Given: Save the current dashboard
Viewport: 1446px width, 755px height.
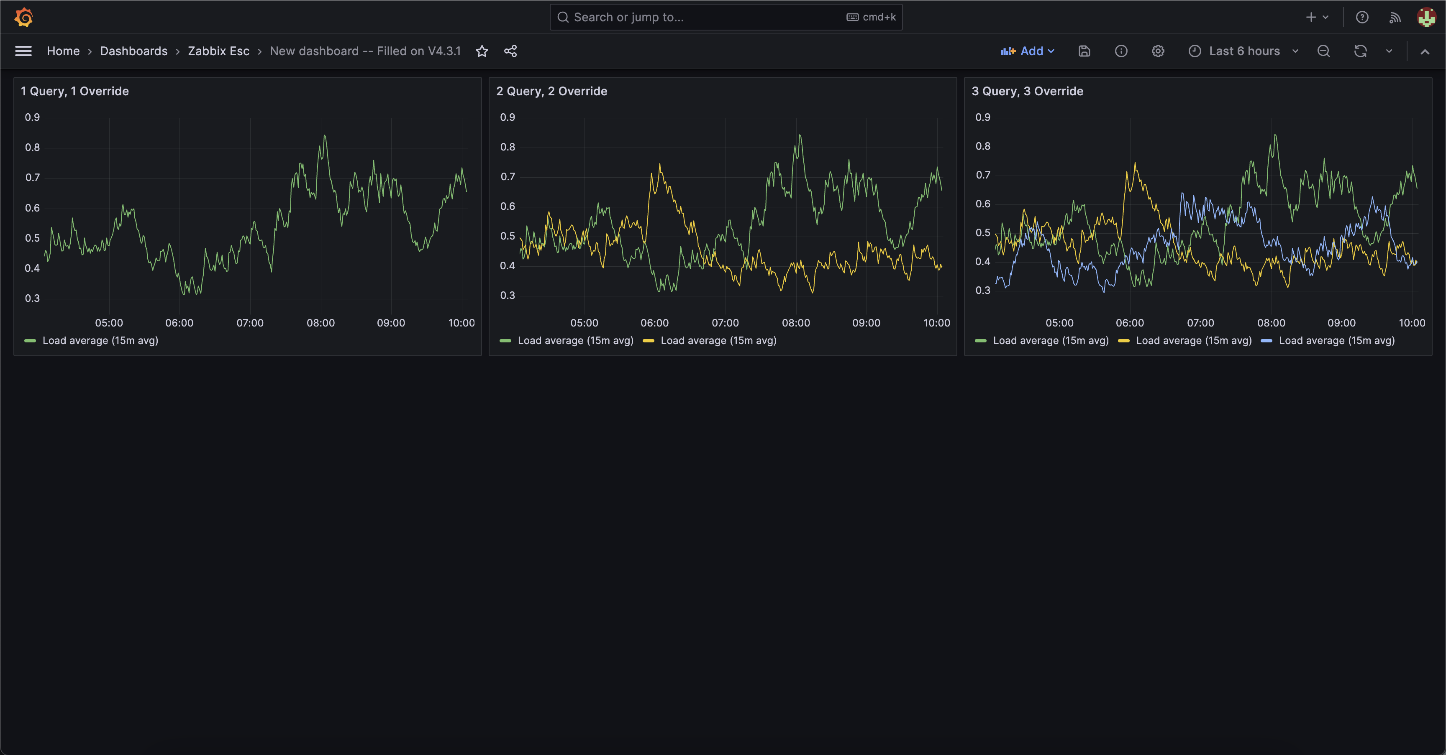Looking at the screenshot, I should (1084, 51).
